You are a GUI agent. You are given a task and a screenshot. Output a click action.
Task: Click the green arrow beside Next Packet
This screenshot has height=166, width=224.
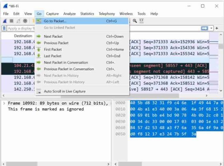pyautogui.click(x=39, y=36)
